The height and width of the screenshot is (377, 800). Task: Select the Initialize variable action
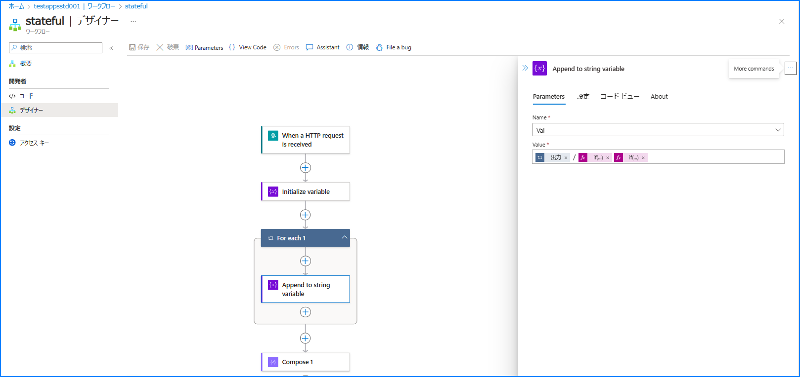306,191
